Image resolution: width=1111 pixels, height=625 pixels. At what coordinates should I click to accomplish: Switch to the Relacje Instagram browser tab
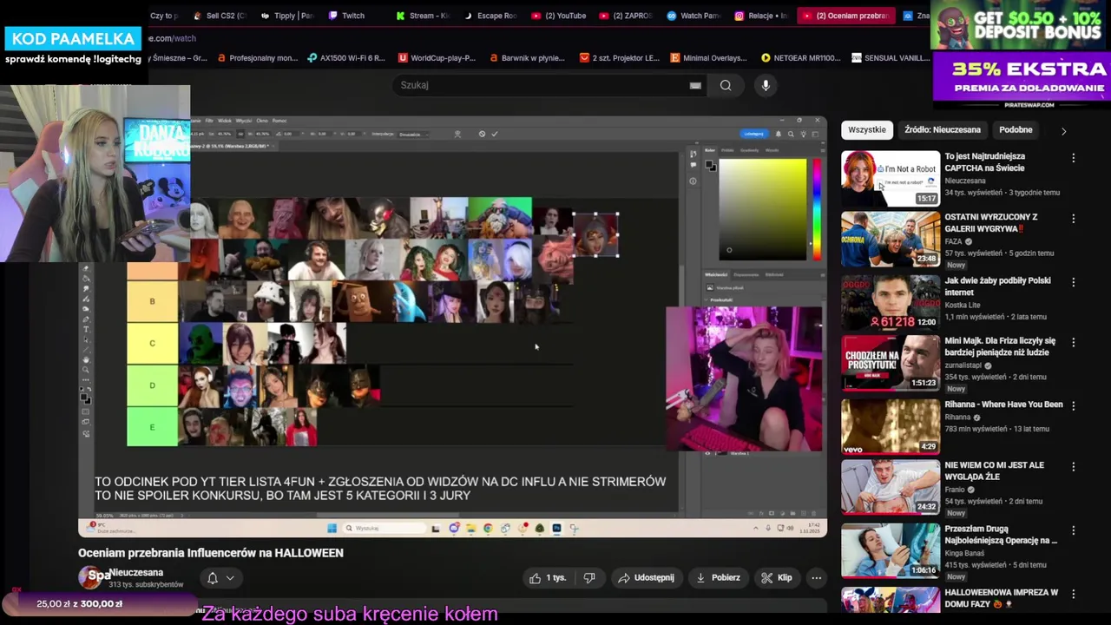tap(760, 16)
